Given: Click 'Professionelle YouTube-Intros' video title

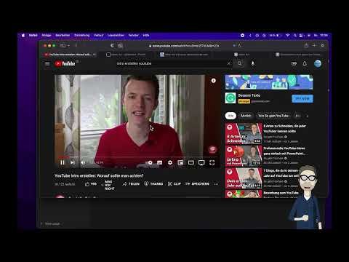Looking at the screenshot, I should click(x=284, y=151).
